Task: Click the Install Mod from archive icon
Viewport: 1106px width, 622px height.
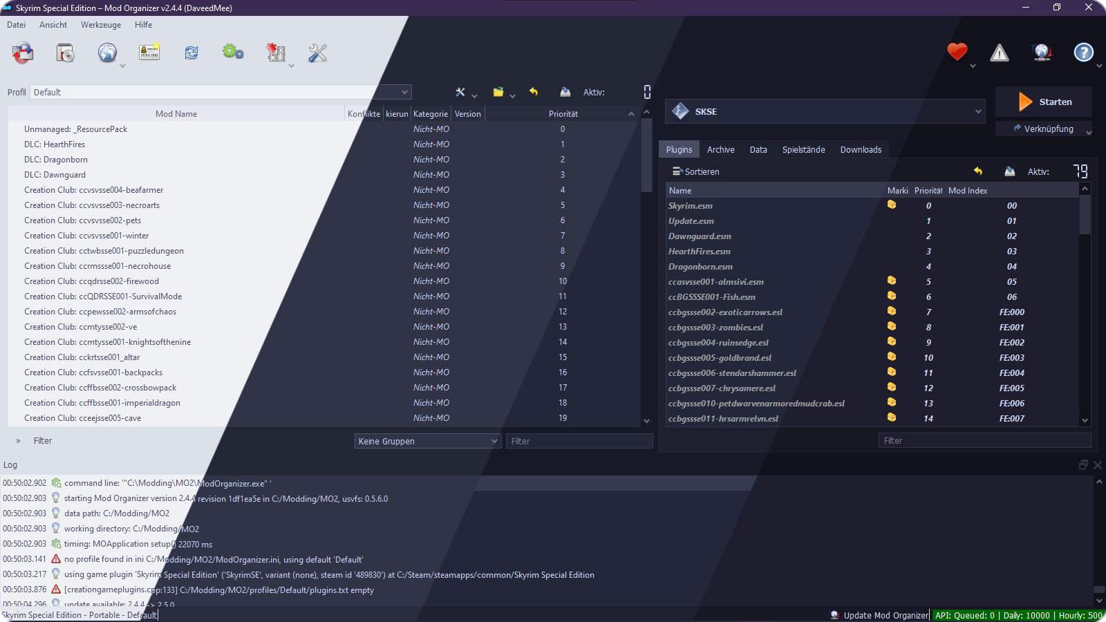Action: tap(23, 53)
